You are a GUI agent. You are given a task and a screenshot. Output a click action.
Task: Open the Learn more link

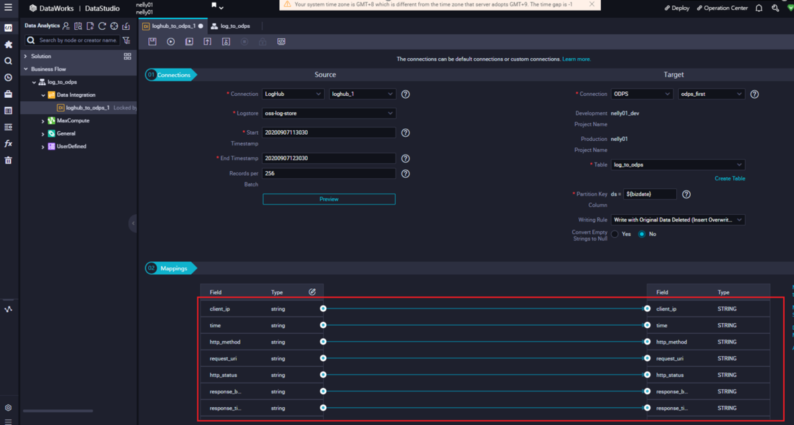(576, 59)
